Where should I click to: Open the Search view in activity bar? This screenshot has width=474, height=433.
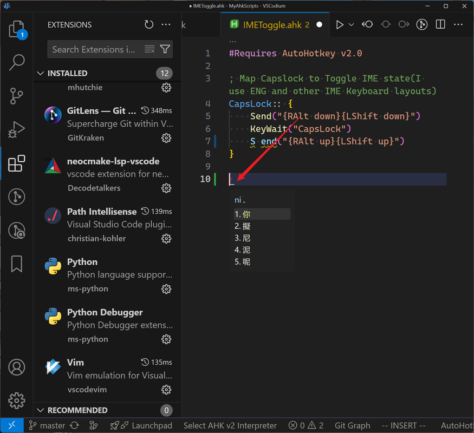click(x=17, y=62)
